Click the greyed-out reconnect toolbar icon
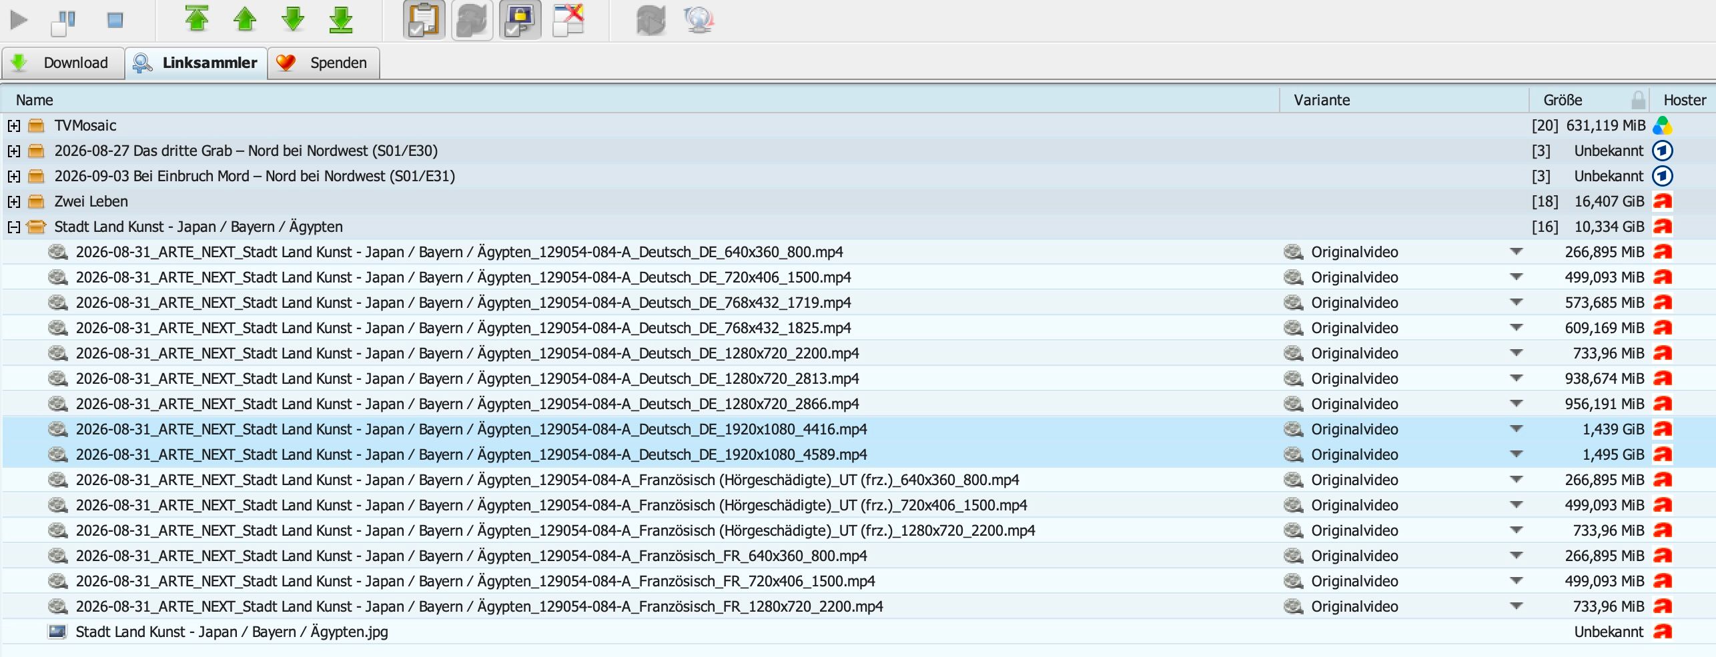 [651, 21]
